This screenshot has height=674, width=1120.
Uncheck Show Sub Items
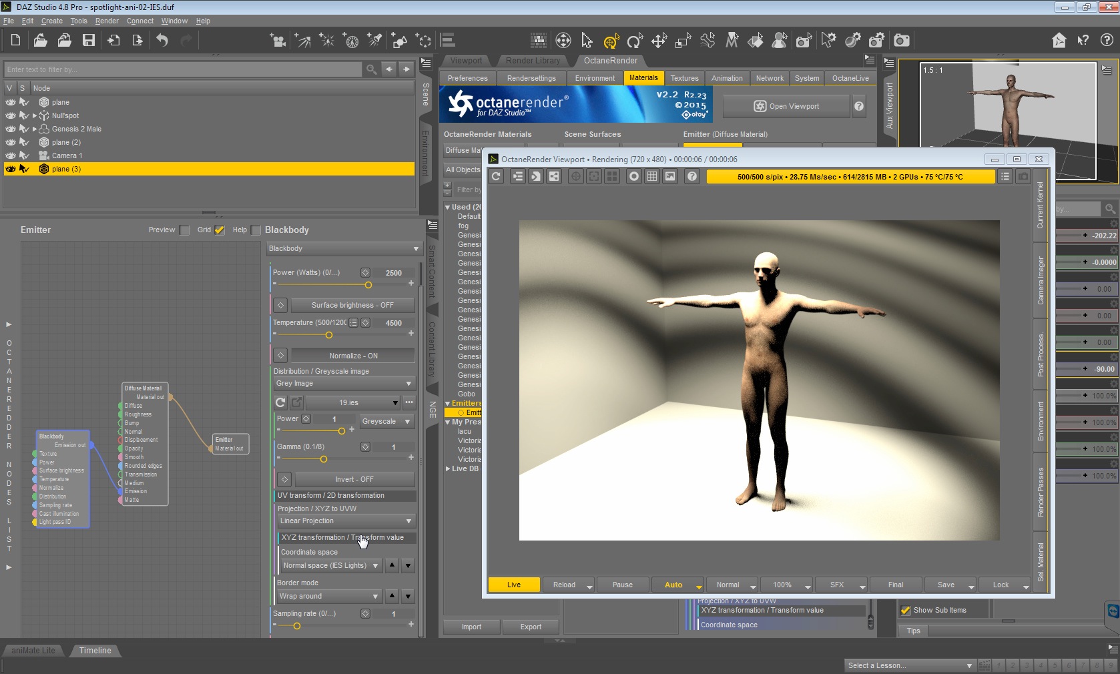[906, 610]
